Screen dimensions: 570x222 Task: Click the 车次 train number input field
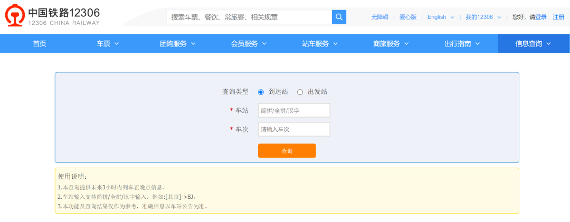(x=294, y=129)
